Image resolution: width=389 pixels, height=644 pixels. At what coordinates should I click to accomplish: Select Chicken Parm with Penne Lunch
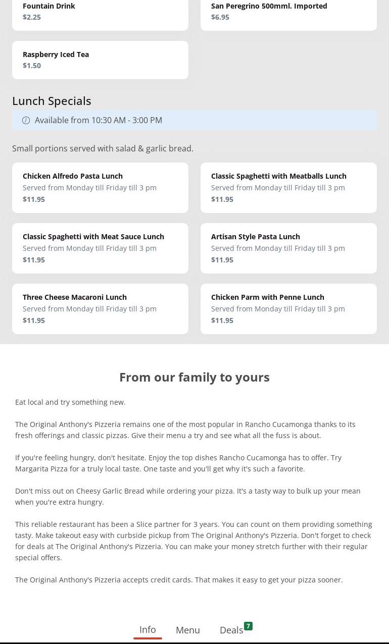[x=288, y=309]
